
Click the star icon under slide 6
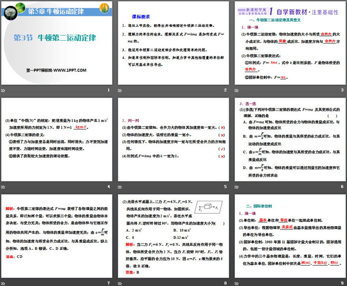[x=236, y=186]
